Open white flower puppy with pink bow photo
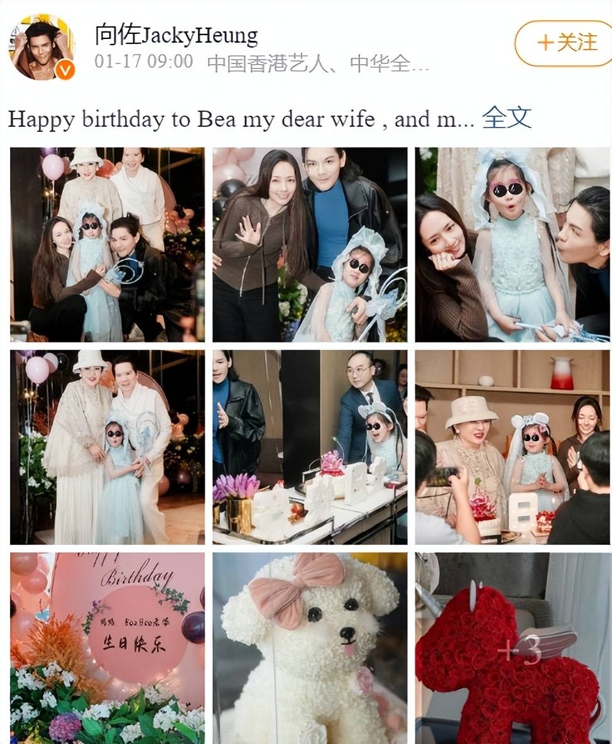This screenshot has height=744, width=612. click(x=310, y=648)
